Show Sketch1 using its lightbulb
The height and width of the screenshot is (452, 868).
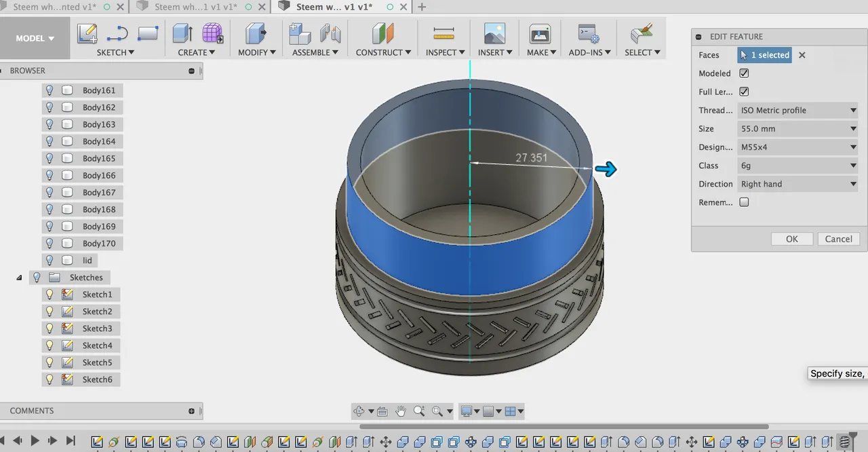pyautogui.click(x=49, y=294)
